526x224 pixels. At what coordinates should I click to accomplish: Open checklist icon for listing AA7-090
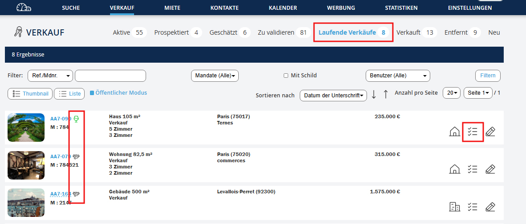tap(473, 132)
